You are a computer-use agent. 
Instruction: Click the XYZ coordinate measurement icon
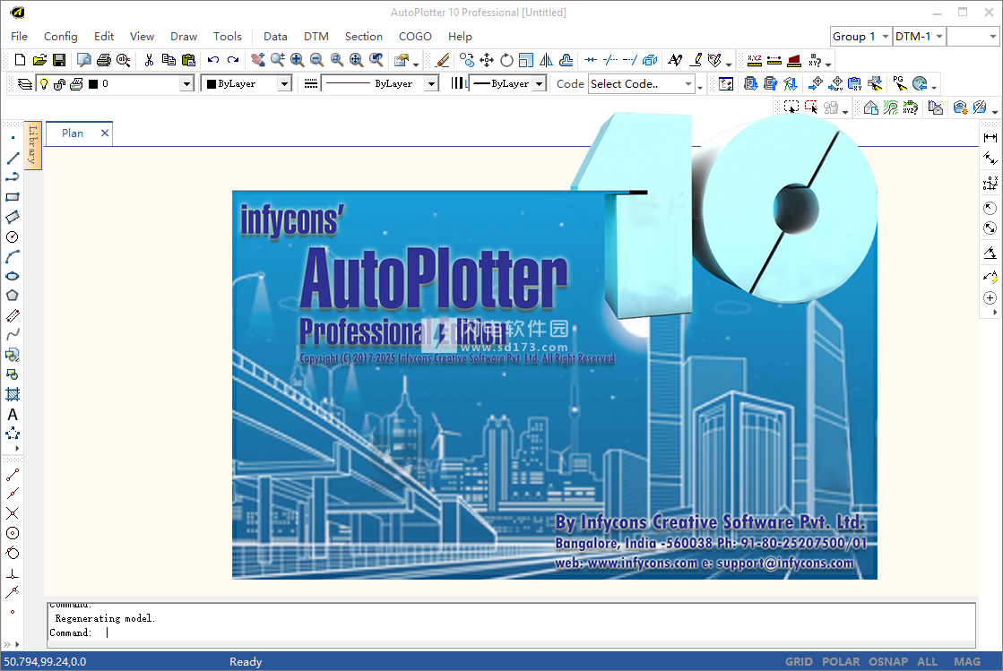(x=755, y=60)
